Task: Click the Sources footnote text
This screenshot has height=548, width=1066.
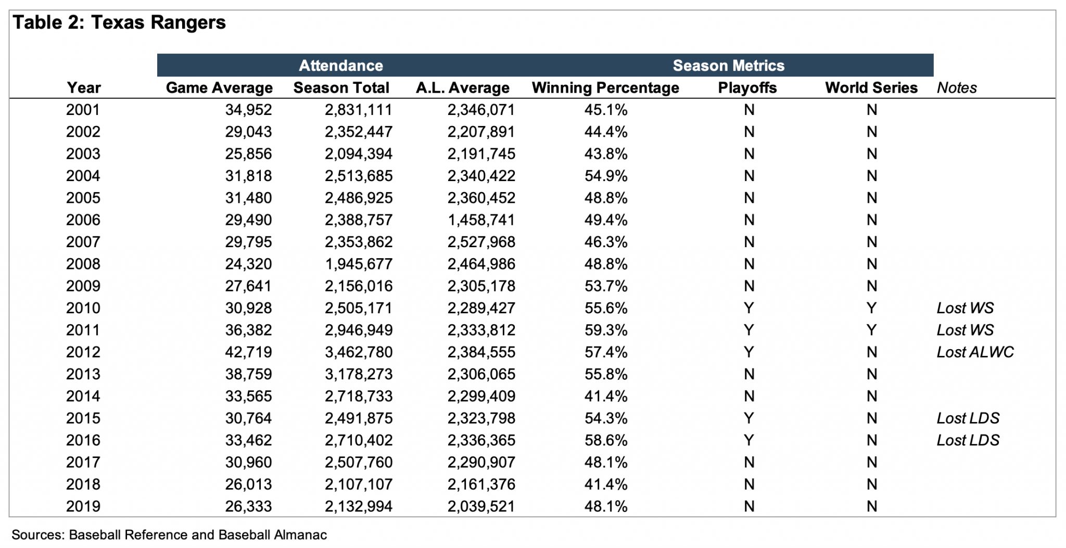Action: pos(169,535)
